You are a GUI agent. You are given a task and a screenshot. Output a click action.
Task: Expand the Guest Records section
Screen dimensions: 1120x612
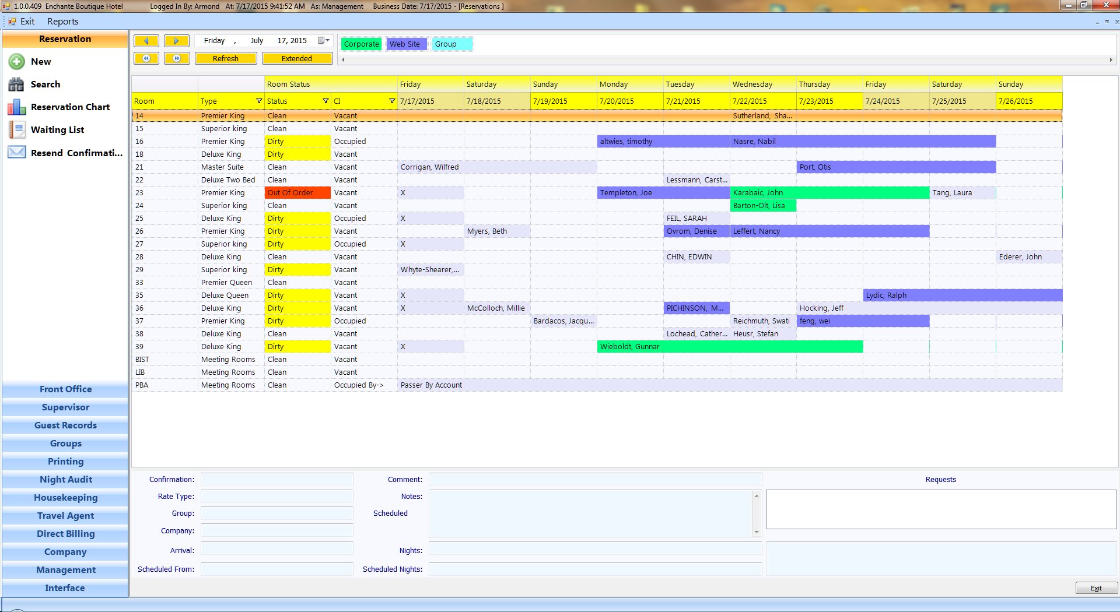pos(65,425)
